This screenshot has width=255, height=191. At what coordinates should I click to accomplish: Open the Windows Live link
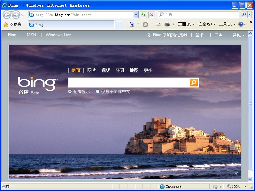pyautogui.click(x=58, y=35)
